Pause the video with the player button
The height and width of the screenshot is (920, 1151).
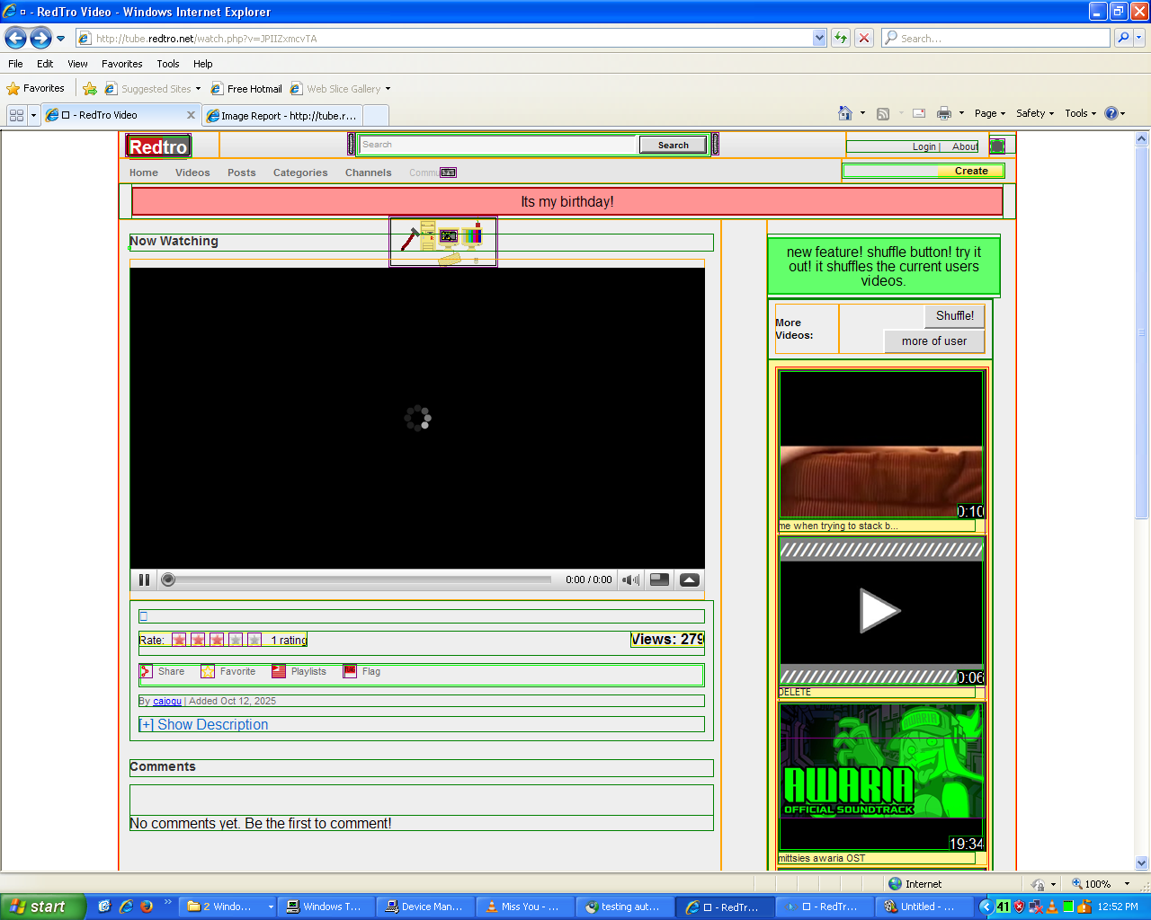click(x=144, y=579)
